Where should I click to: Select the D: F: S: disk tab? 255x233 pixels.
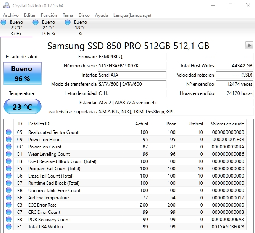click(48, 28)
